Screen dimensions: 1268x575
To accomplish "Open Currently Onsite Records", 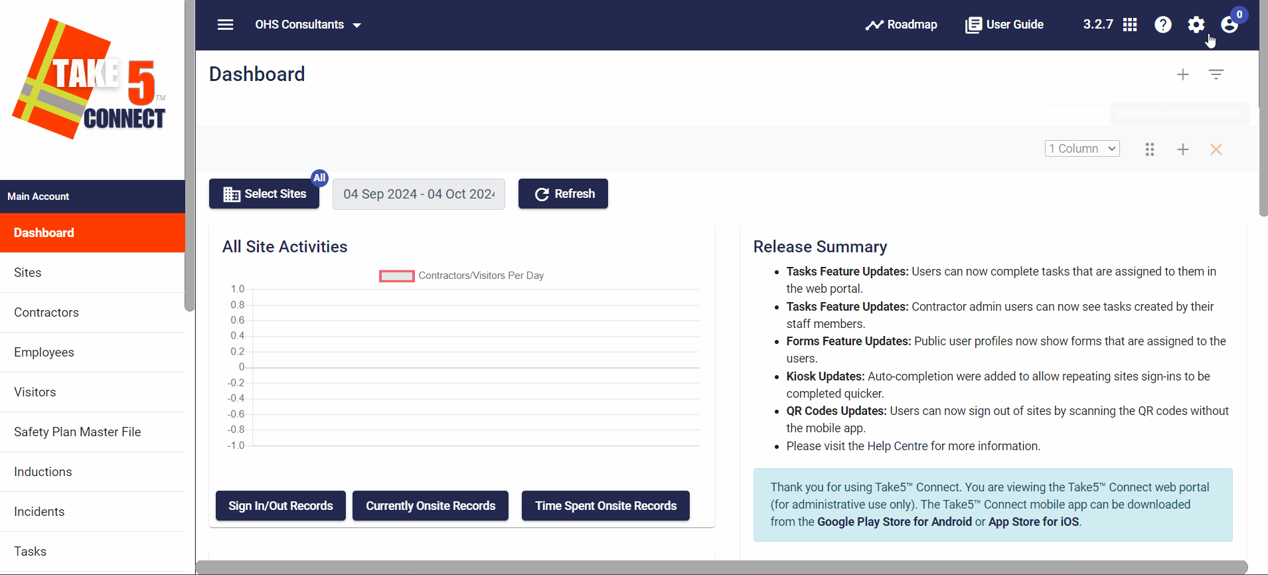I will point(430,506).
